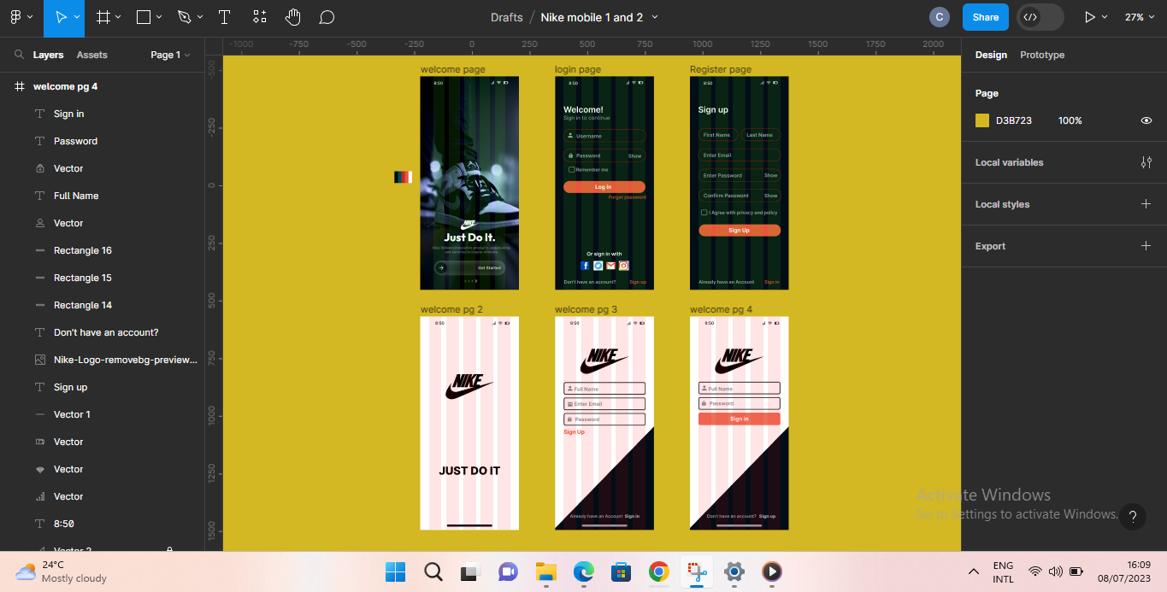Image resolution: width=1167 pixels, height=592 pixels.
Task: Switch to the Layers tab
Action: click(x=48, y=55)
